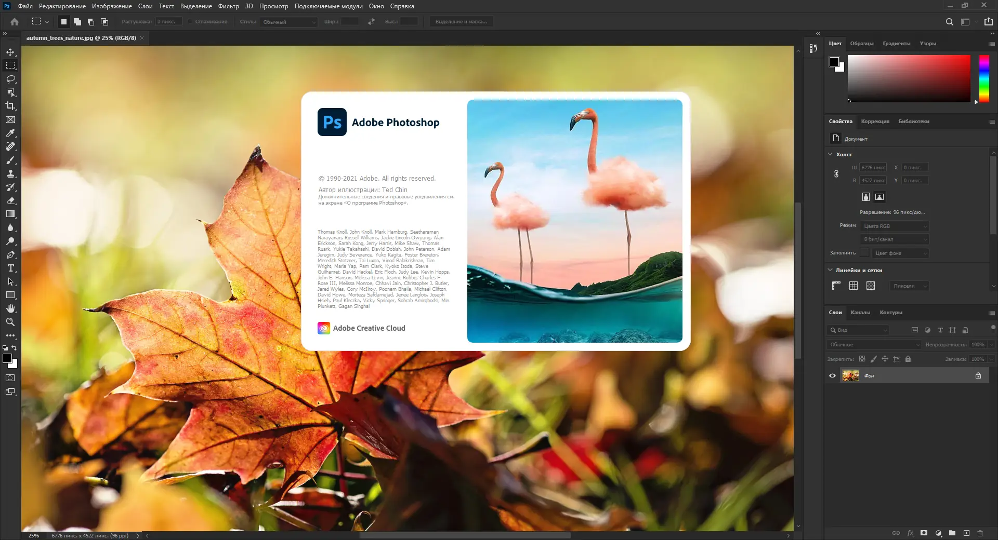
Task: Click the Выделение и маска button
Action: coord(461,21)
